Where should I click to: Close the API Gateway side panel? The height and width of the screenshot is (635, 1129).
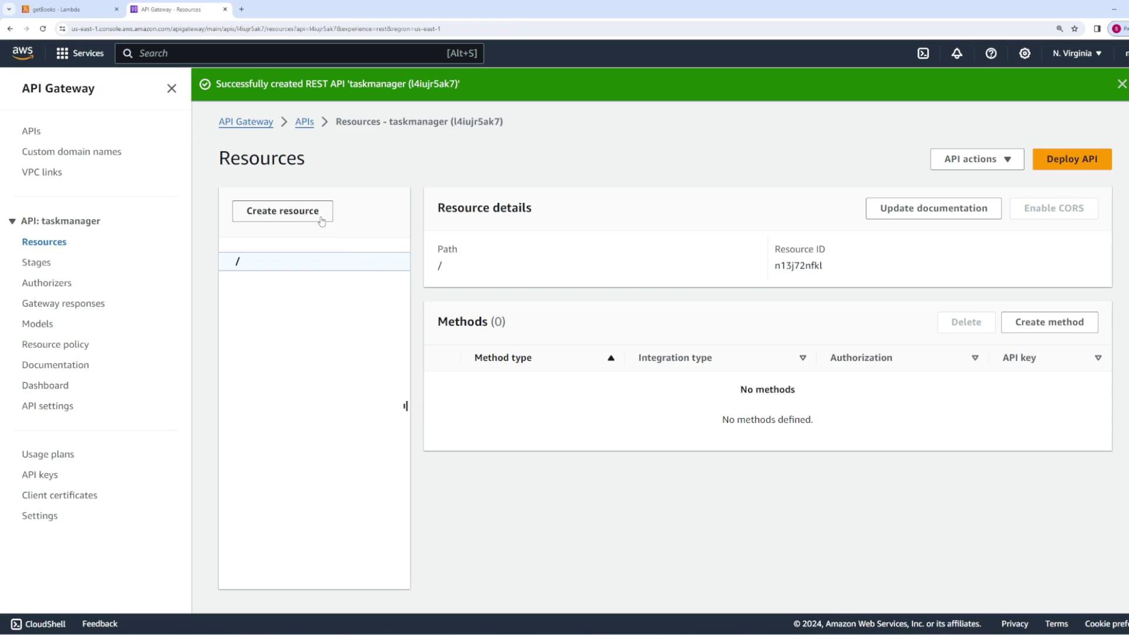click(171, 89)
